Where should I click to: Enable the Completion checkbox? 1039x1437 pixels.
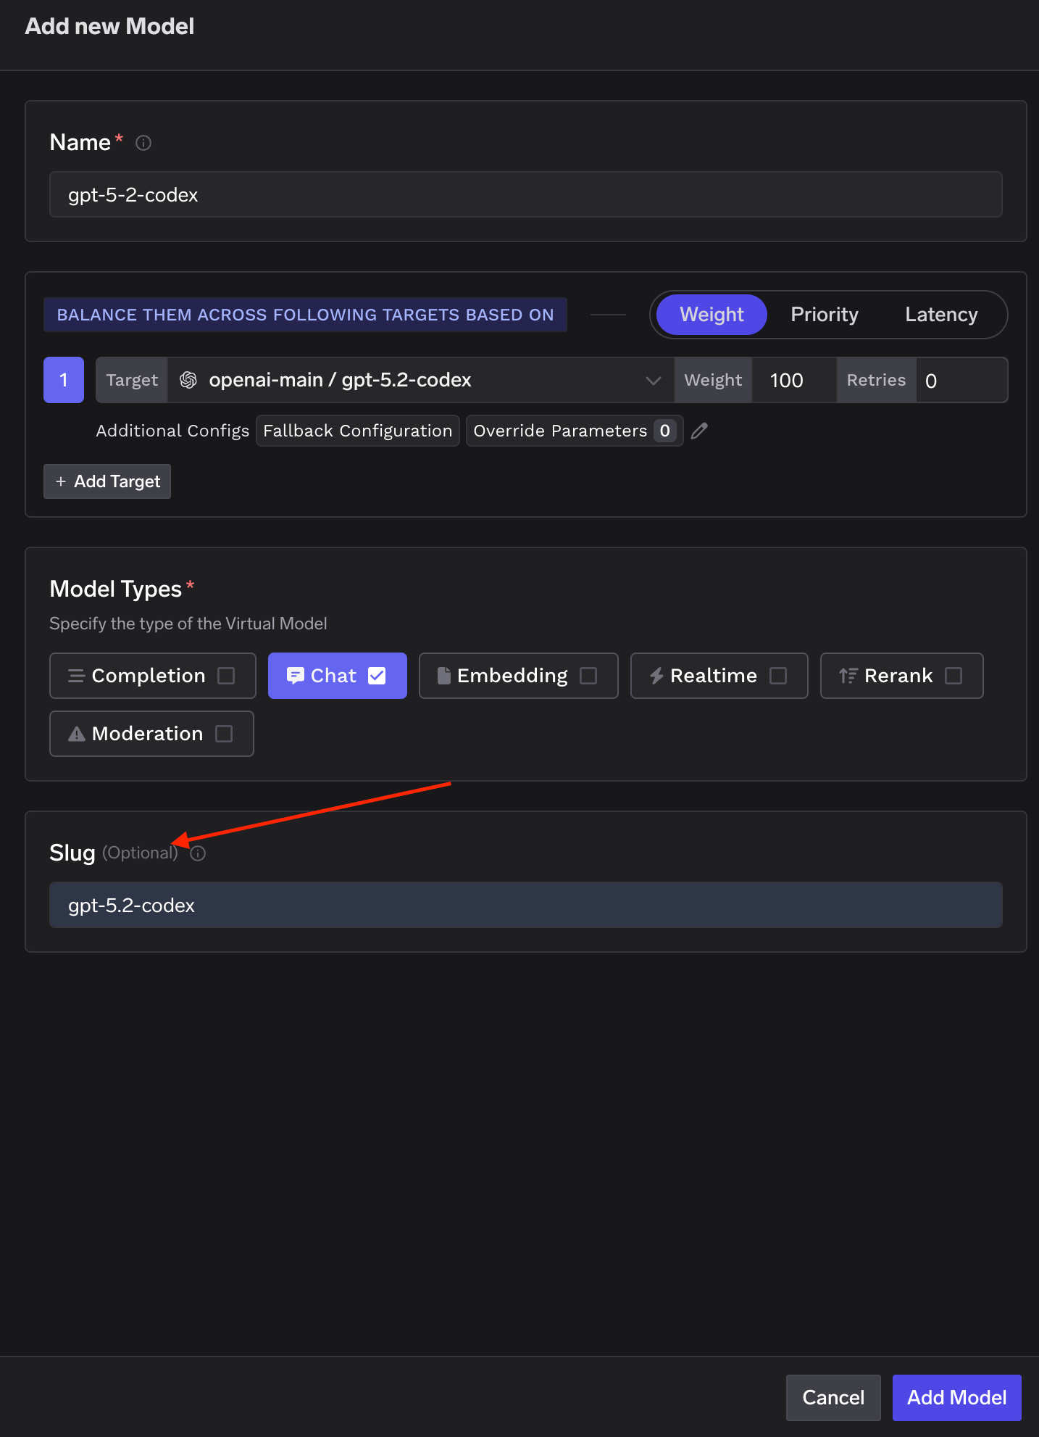(226, 676)
